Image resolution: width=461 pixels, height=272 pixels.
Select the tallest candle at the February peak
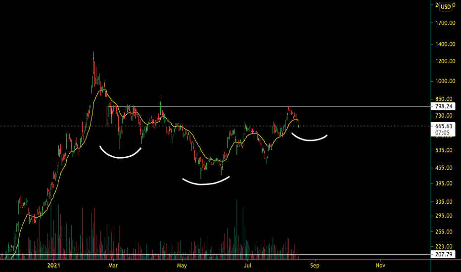[x=94, y=63]
